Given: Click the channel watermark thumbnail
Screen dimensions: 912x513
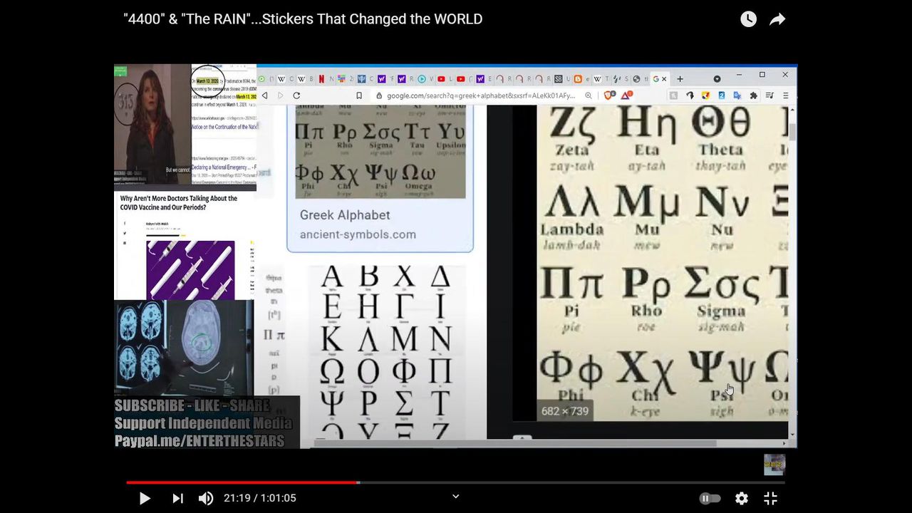Looking at the screenshot, I should (774, 465).
